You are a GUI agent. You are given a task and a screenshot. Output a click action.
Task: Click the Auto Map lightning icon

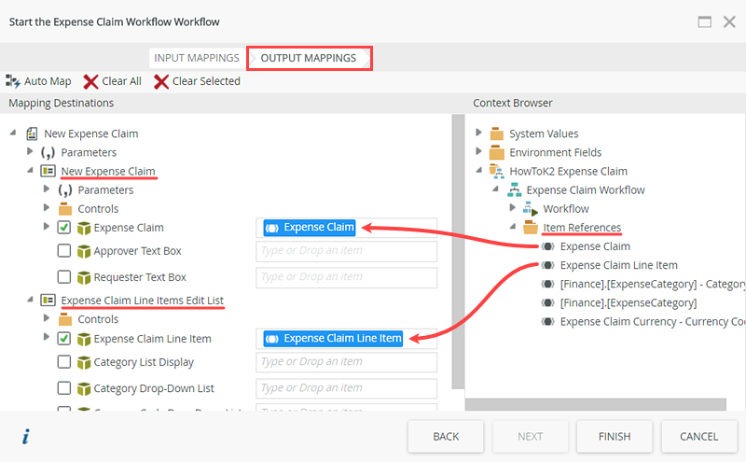pyautogui.click(x=13, y=81)
